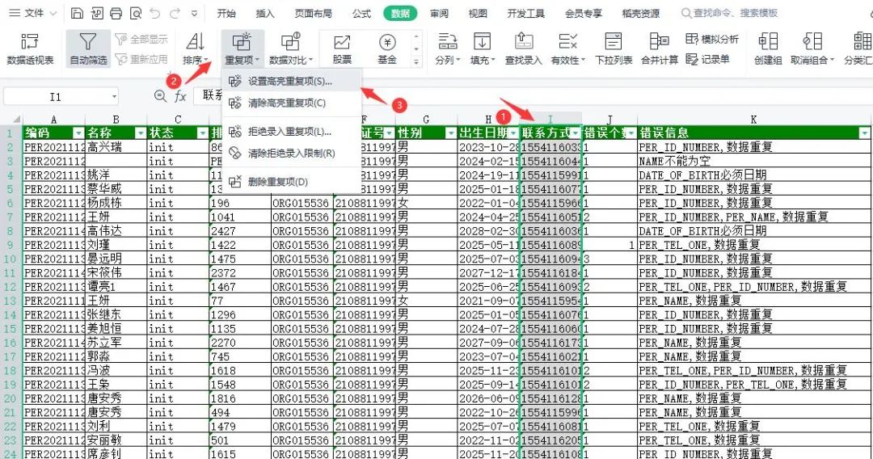Choose 清除高亮重复项(C) menu item
Viewport: 873px width, 459px height.
pyautogui.click(x=292, y=103)
